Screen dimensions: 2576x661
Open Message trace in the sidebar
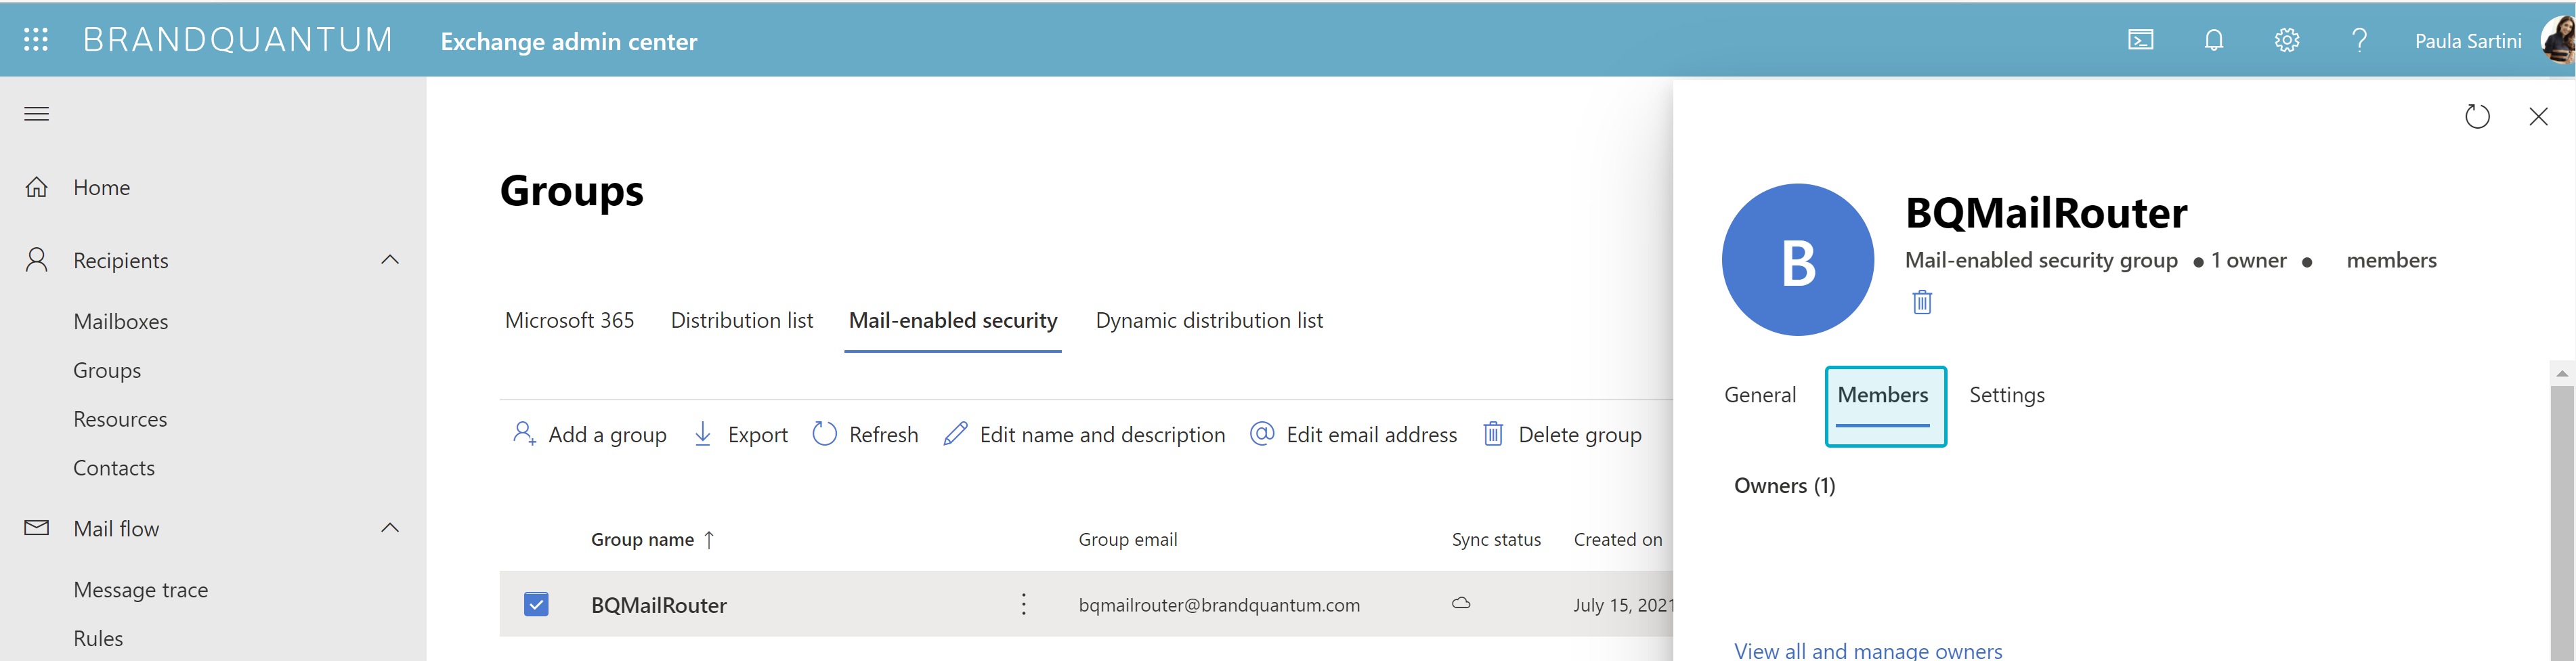[141, 590]
